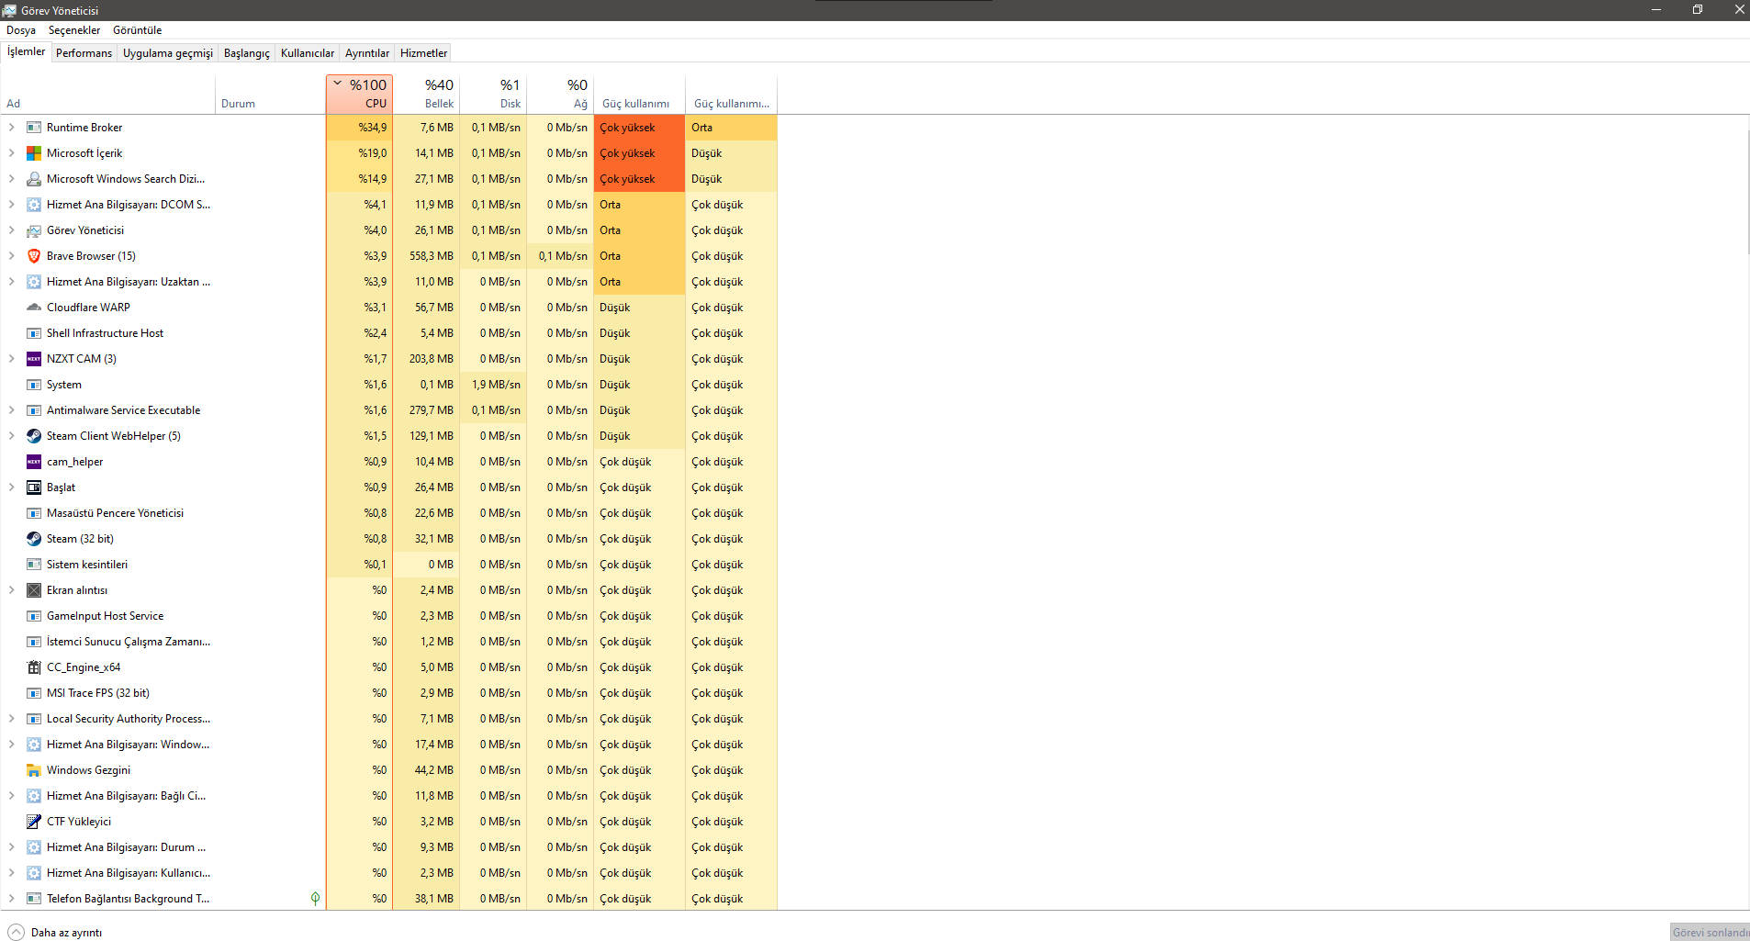Click the Steam Client WebHelper icon
Viewport: 1750px width, 941px height.
34,436
